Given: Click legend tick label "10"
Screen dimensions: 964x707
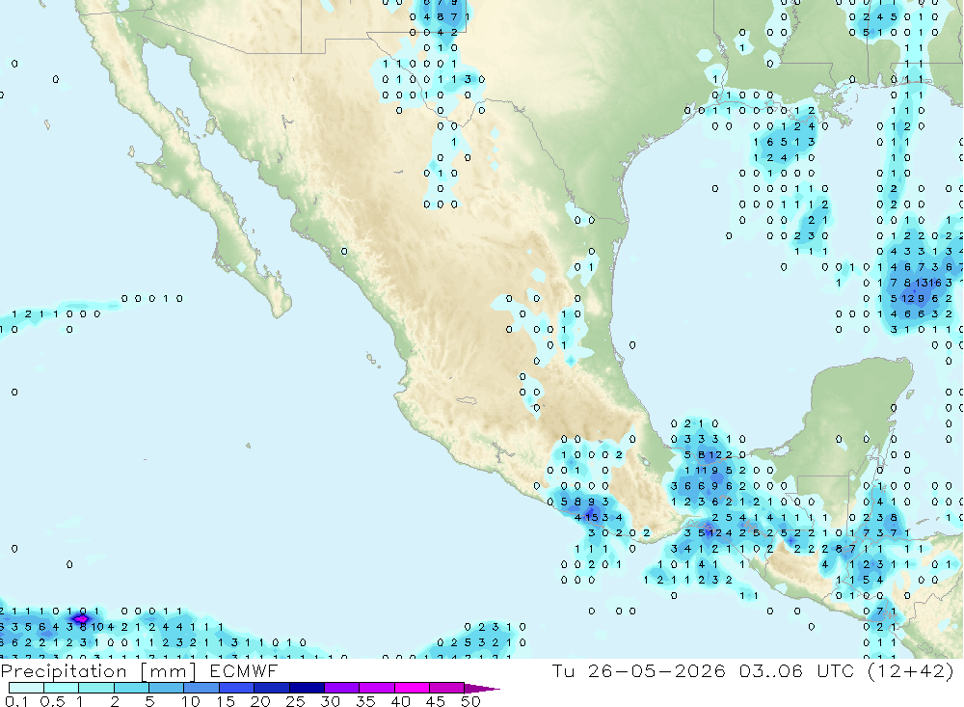Looking at the screenshot, I should [x=191, y=701].
